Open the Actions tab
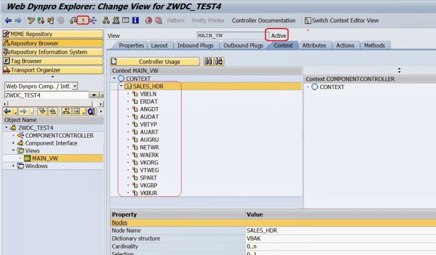 pos(345,46)
